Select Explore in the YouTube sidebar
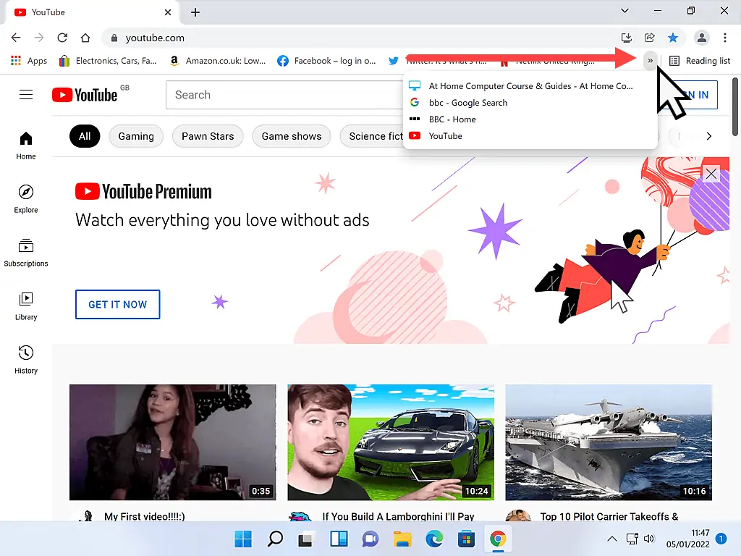 pyautogui.click(x=25, y=199)
